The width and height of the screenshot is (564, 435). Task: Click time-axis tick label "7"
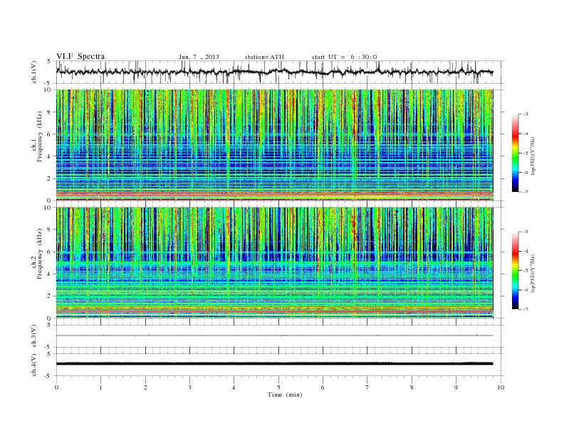367,387
